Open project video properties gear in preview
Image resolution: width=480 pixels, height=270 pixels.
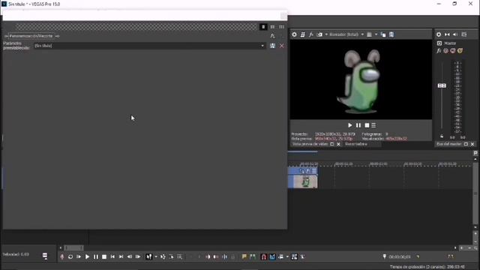point(294,34)
